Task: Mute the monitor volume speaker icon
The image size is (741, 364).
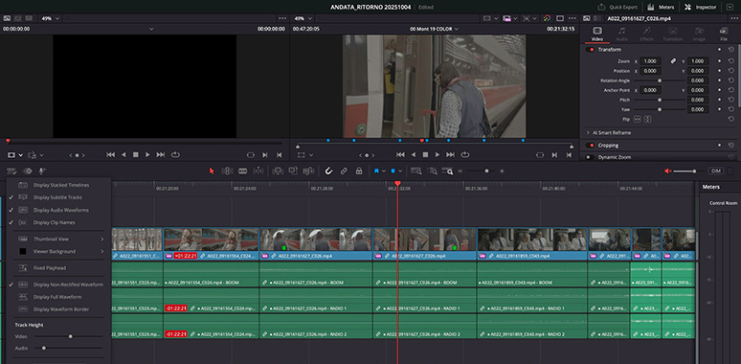Action: [x=667, y=171]
